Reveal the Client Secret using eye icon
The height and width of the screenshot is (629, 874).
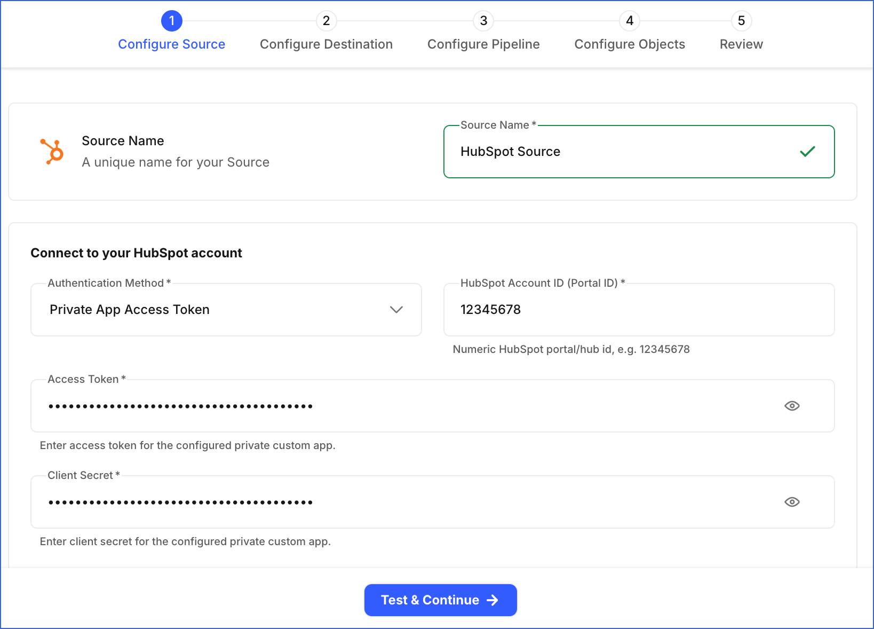coord(792,502)
